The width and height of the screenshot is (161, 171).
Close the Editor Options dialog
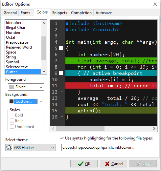pos(155,4)
